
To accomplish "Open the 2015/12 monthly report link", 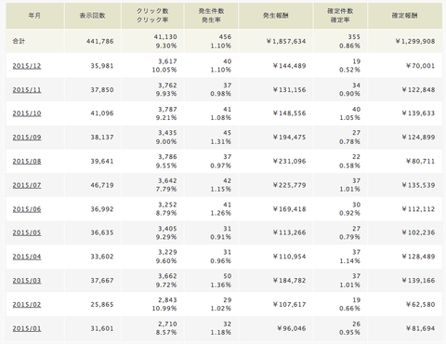I will point(27,66).
